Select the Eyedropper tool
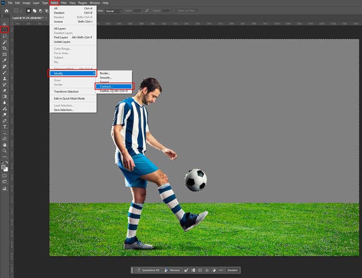This screenshot has height=278, width=362. pos(5,60)
